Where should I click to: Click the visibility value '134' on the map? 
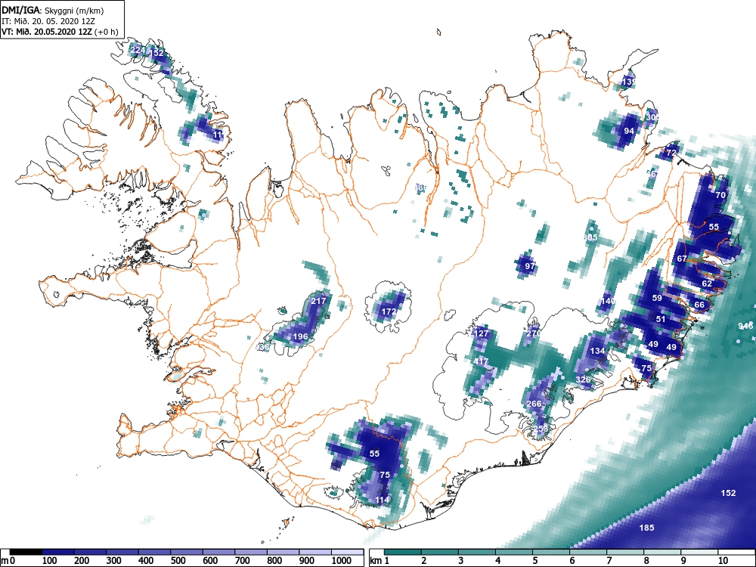coord(597,351)
